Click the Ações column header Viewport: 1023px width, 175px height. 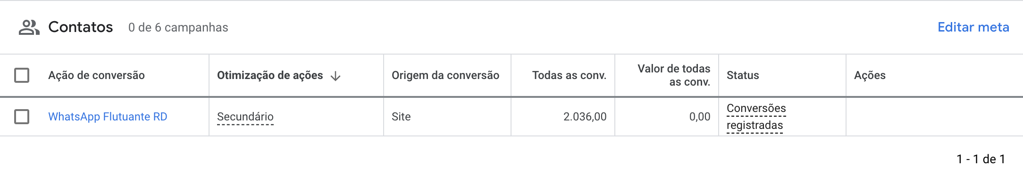(870, 75)
